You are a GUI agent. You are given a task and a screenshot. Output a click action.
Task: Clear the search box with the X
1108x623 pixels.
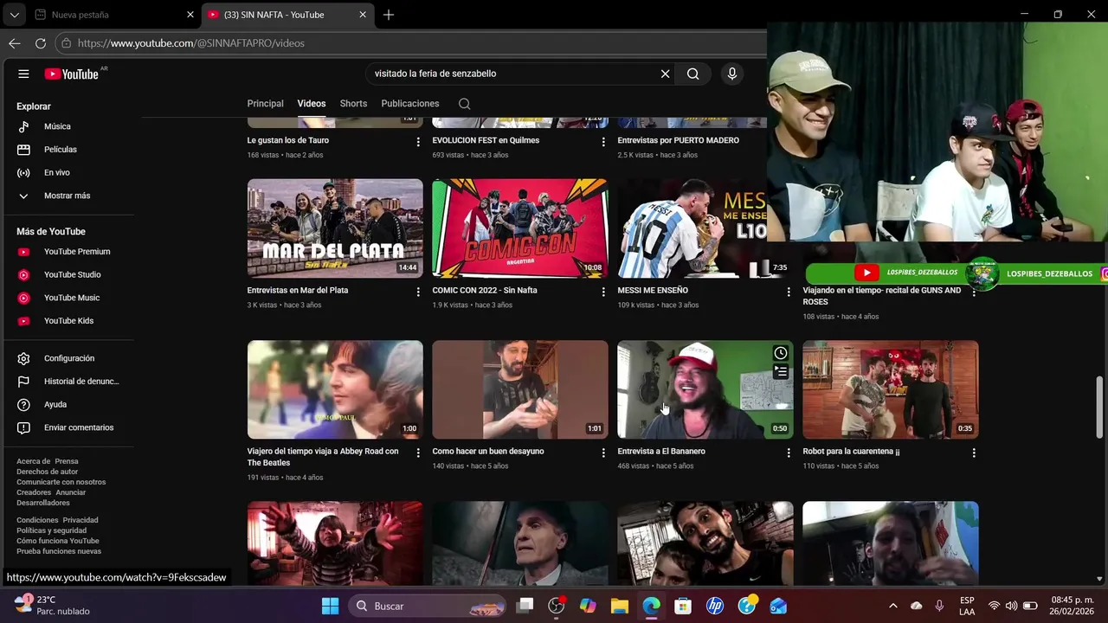pyautogui.click(x=665, y=74)
